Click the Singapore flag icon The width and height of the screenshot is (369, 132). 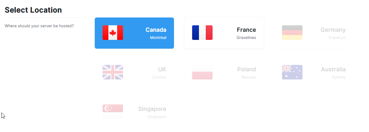[x=113, y=112]
